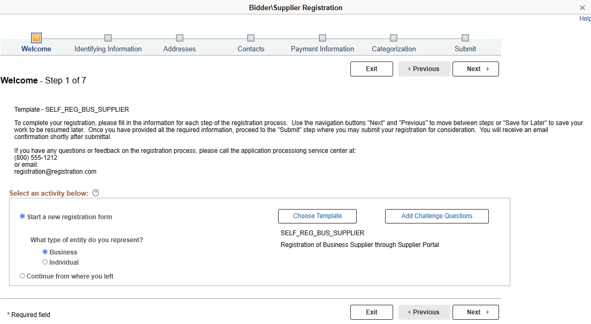Click the Categorization step square

pyautogui.click(x=394, y=38)
